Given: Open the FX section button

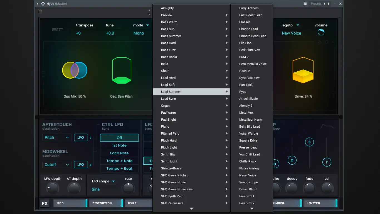Looking at the screenshot, I should coord(45,203).
